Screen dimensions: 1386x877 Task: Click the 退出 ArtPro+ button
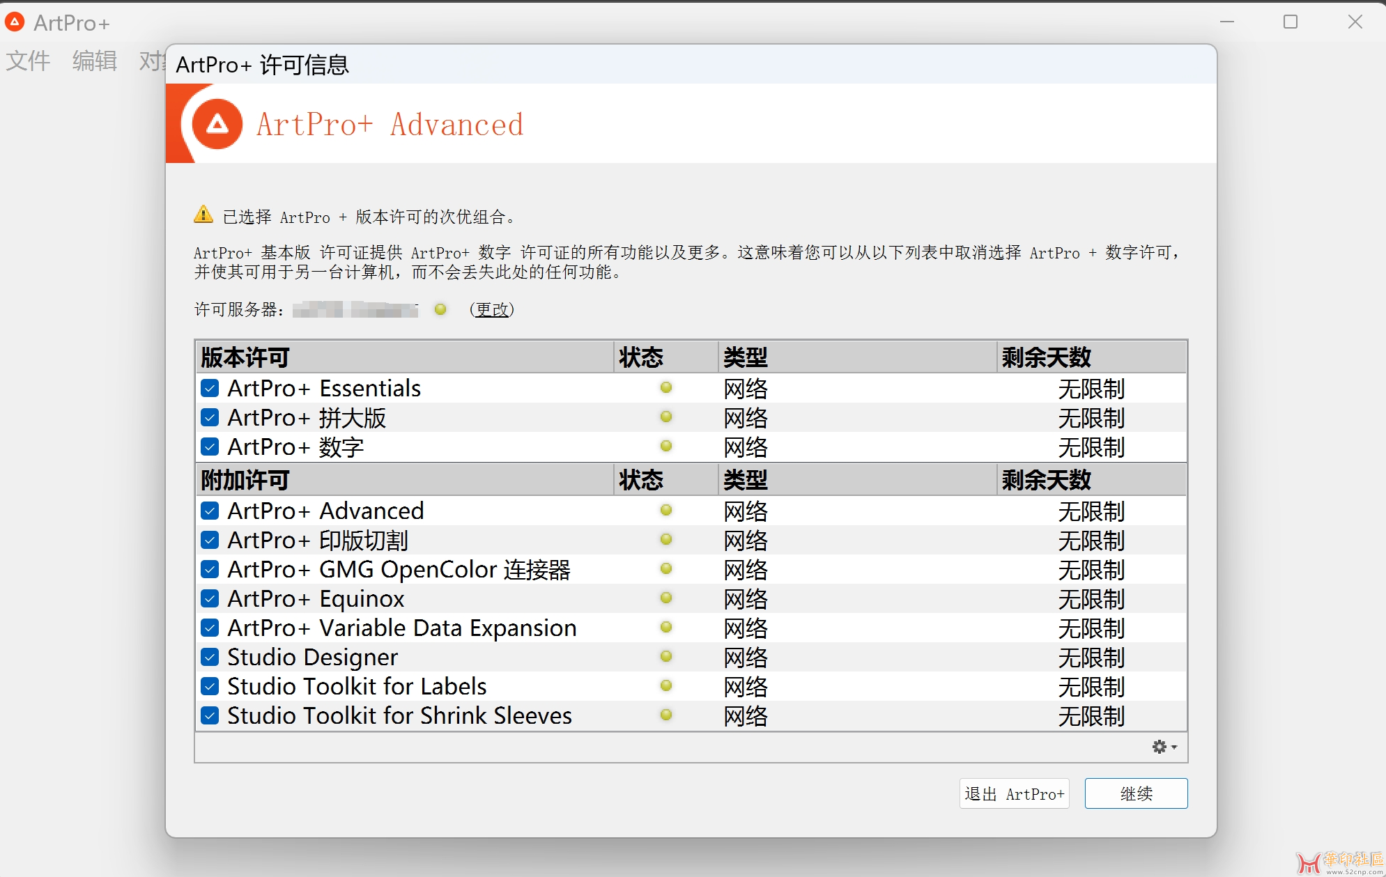(x=1014, y=793)
